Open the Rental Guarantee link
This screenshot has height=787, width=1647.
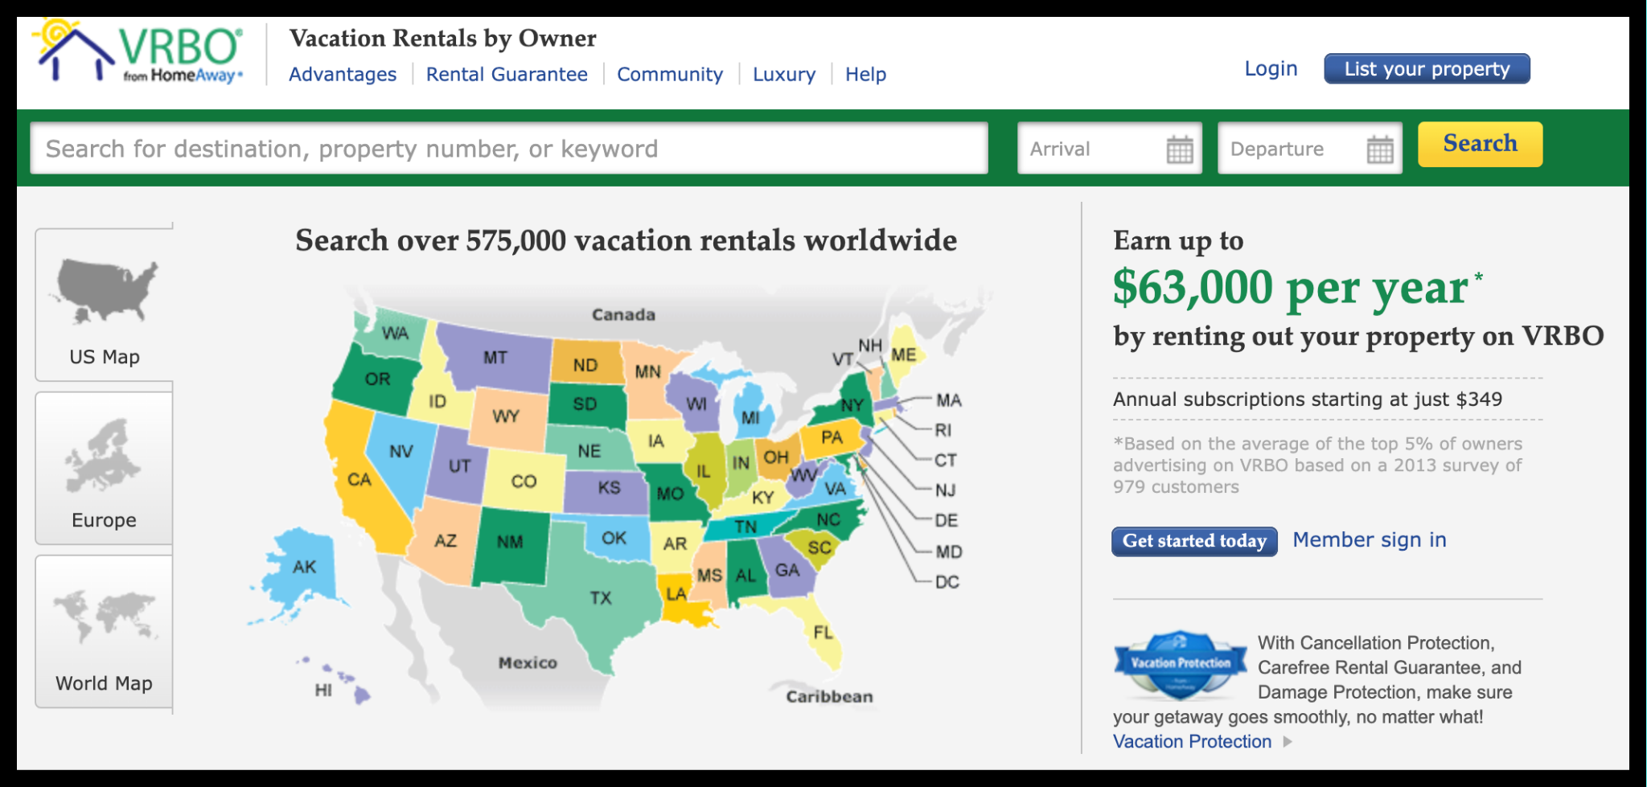click(x=507, y=75)
